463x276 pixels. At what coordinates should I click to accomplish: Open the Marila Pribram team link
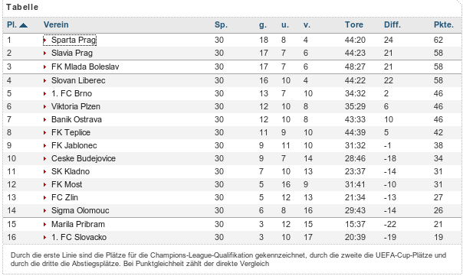click(78, 224)
